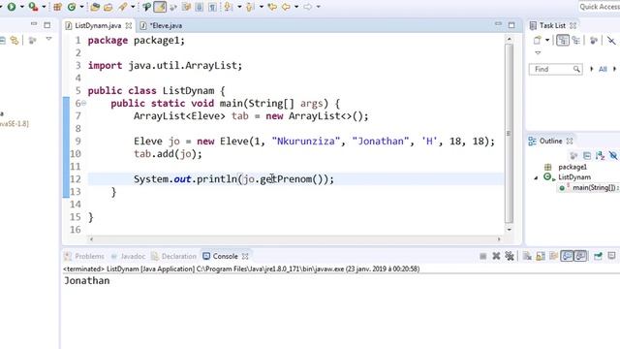The width and height of the screenshot is (620, 349).
Task: Click the editor vertical scrollbar thumb
Action: [x=509, y=133]
